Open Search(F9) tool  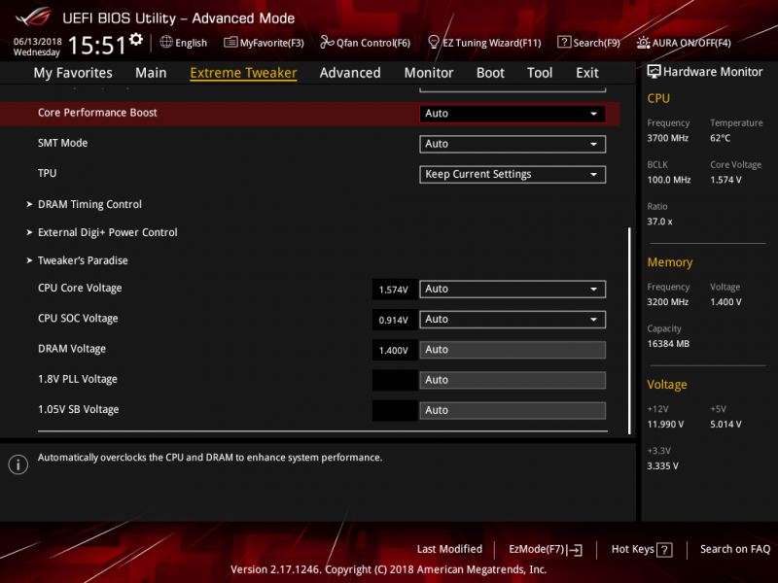tap(589, 43)
